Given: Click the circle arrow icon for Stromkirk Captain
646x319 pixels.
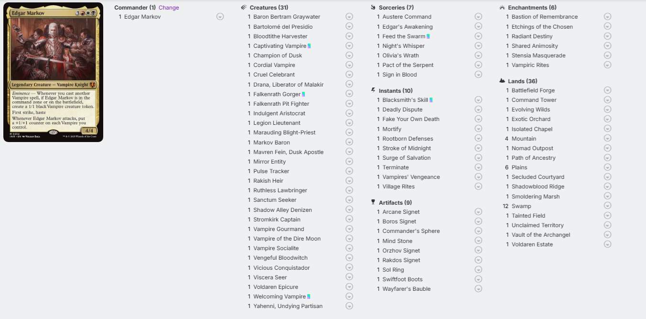Looking at the screenshot, I should click(x=349, y=220).
